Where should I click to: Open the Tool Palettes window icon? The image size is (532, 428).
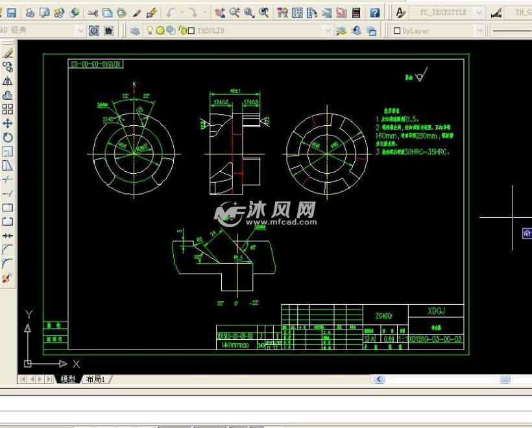point(312,13)
